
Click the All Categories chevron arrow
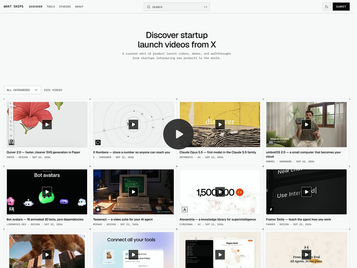(36, 90)
